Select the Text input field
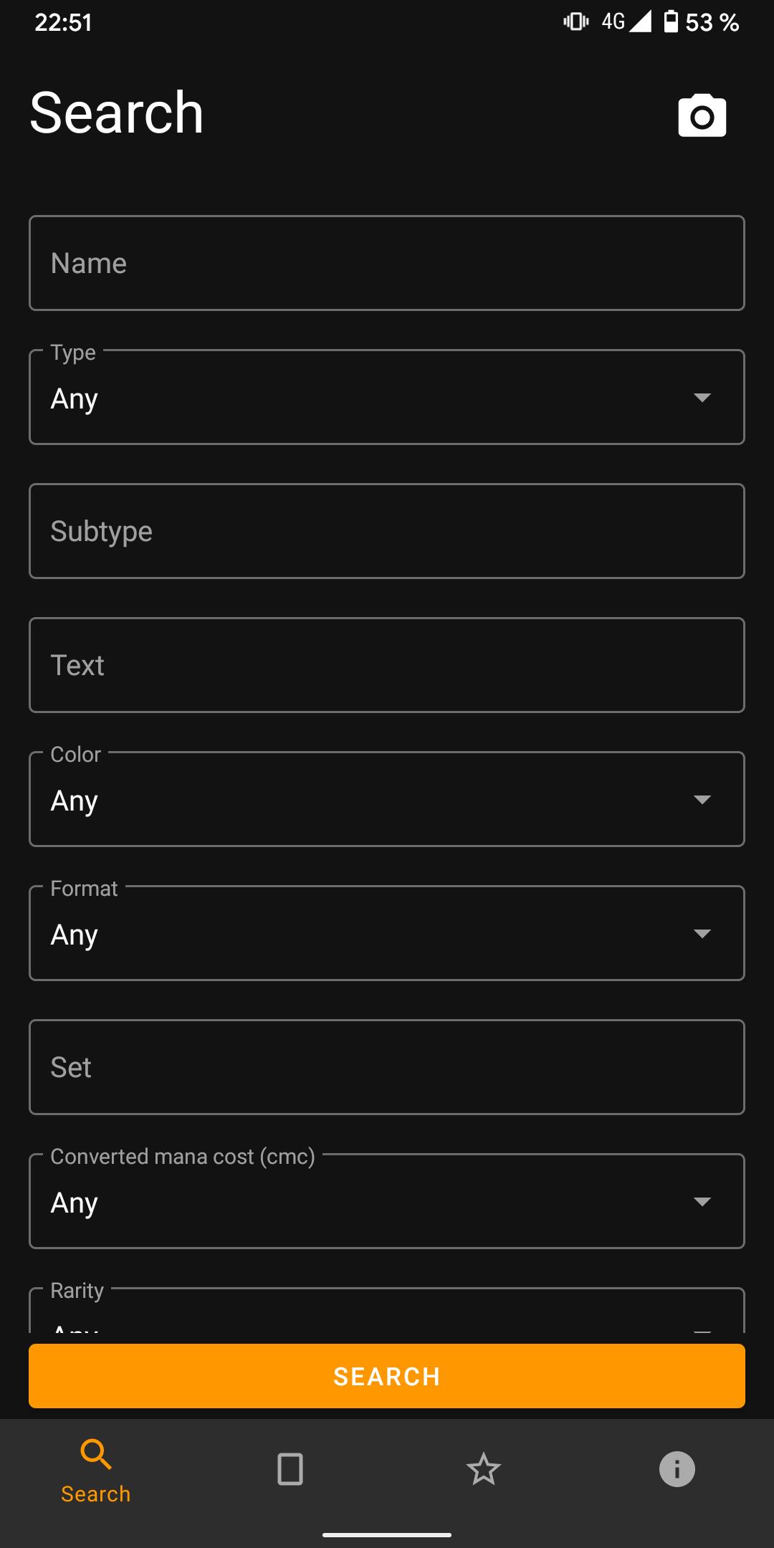The image size is (774, 1548). [387, 665]
